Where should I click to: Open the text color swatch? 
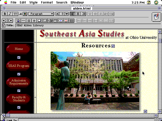[25, 14]
